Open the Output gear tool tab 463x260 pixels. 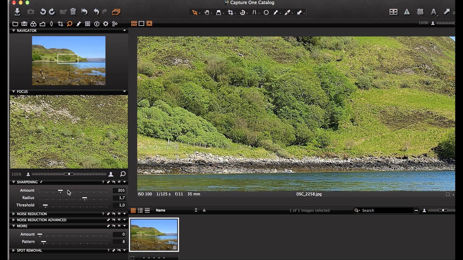(x=106, y=24)
